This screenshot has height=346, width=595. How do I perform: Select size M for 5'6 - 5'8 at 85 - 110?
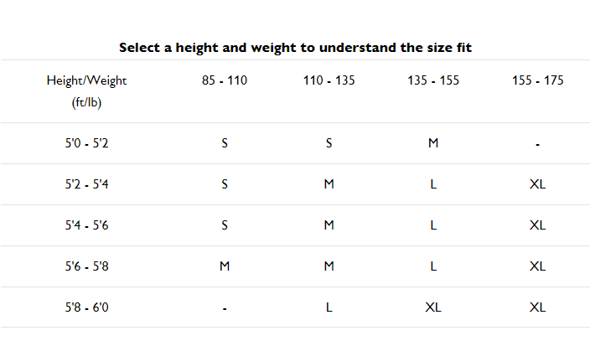225,266
